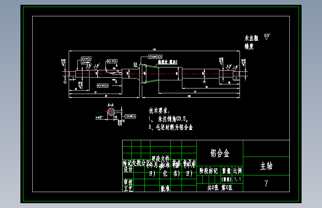This screenshot has width=322, height=208.
Task: Click the 阶段标记 cell
Action: click(209, 171)
